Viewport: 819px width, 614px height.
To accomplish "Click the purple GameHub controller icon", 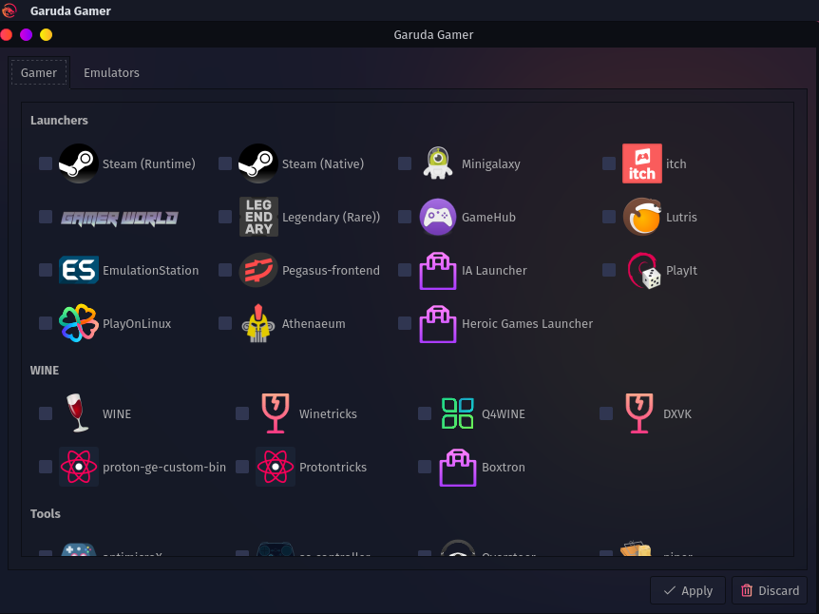I will [438, 217].
